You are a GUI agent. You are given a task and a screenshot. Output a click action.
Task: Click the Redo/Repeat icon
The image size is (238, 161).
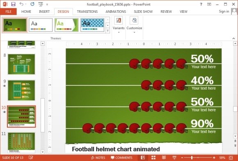coord(32,4)
